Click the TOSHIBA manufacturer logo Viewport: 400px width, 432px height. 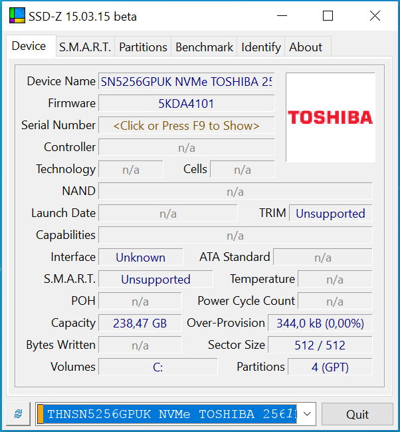330,117
